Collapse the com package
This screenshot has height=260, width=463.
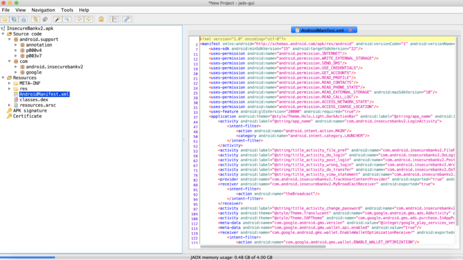(9, 61)
